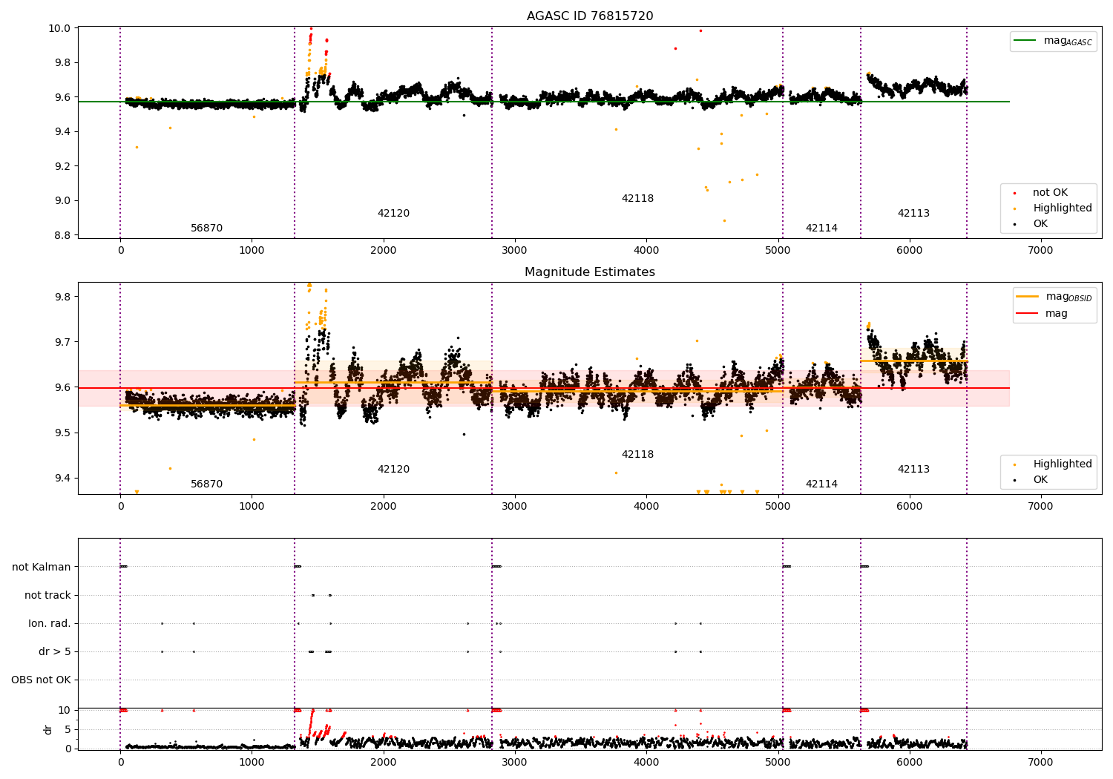Select the mag AGASC legend entry in top plot
This screenshot has width=1113, height=779.
1053,42
